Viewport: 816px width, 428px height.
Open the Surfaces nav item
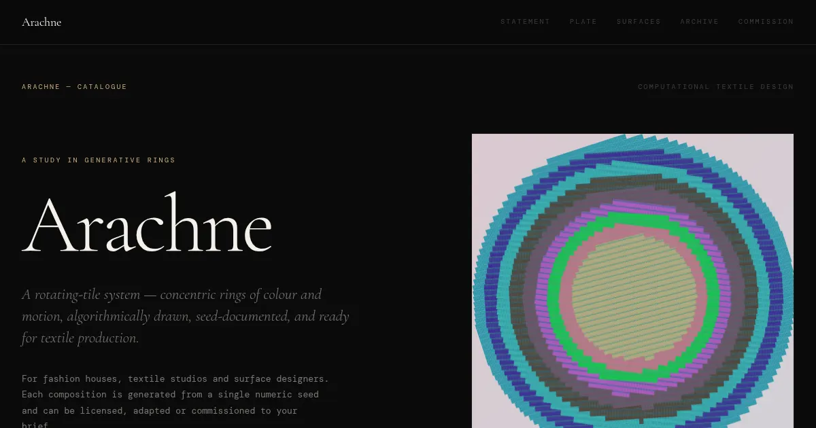pos(639,22)
